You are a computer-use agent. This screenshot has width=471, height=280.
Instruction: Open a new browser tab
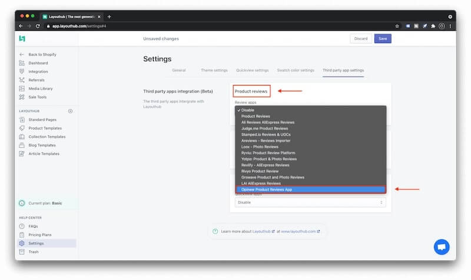pos(109,17)
